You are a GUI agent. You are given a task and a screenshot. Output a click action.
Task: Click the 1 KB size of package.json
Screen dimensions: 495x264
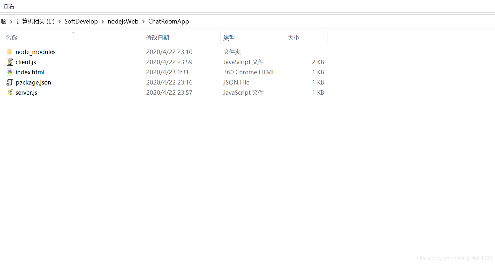[x=318, y=82]
